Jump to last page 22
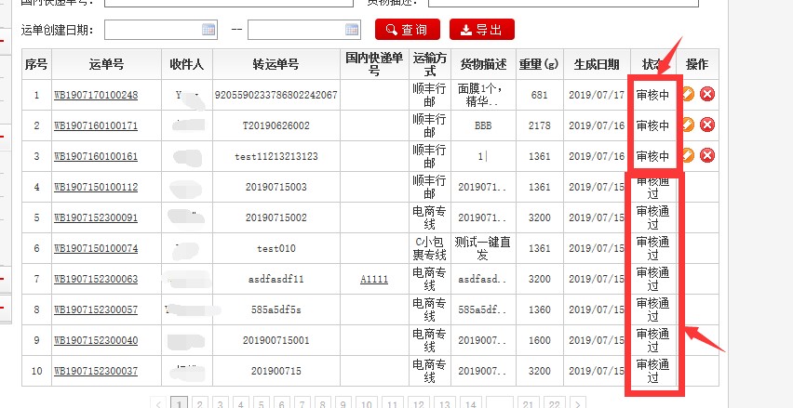 [555, 404]
